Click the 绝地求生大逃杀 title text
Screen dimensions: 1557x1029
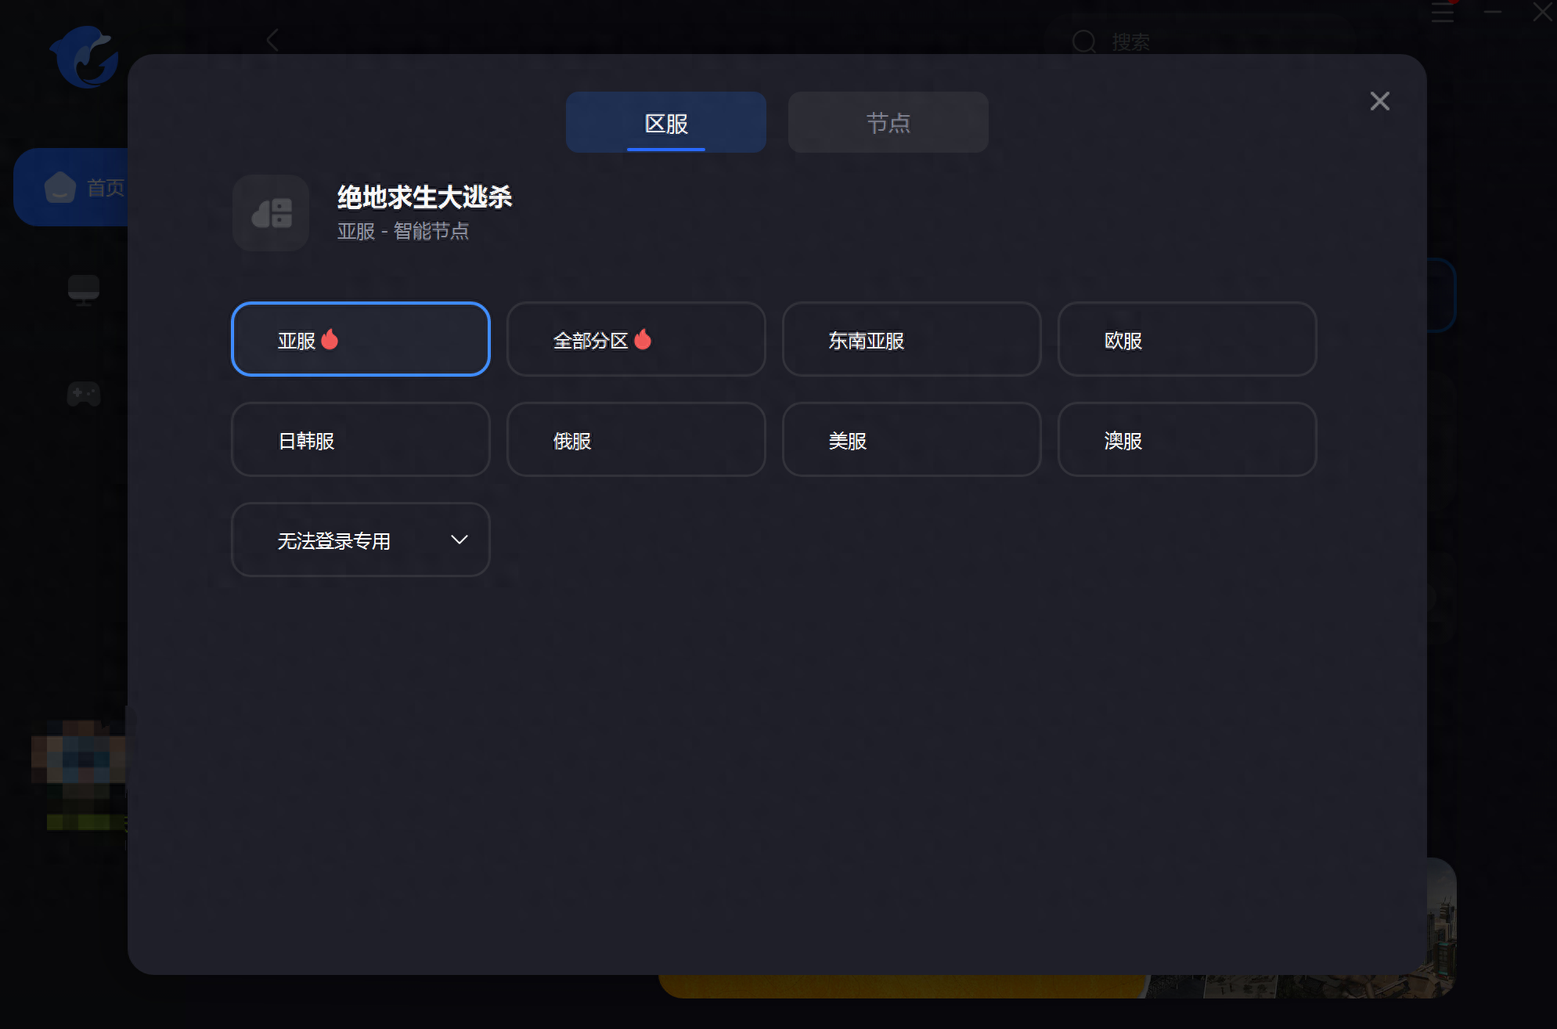(424, 197)
